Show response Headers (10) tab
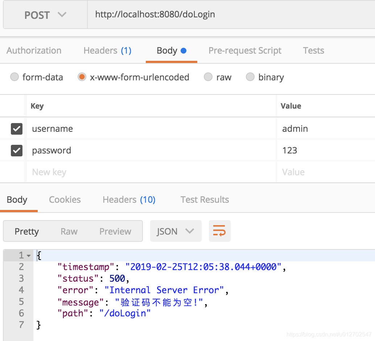The height and width of the screenshot is (341, 375). coord(129,200)
